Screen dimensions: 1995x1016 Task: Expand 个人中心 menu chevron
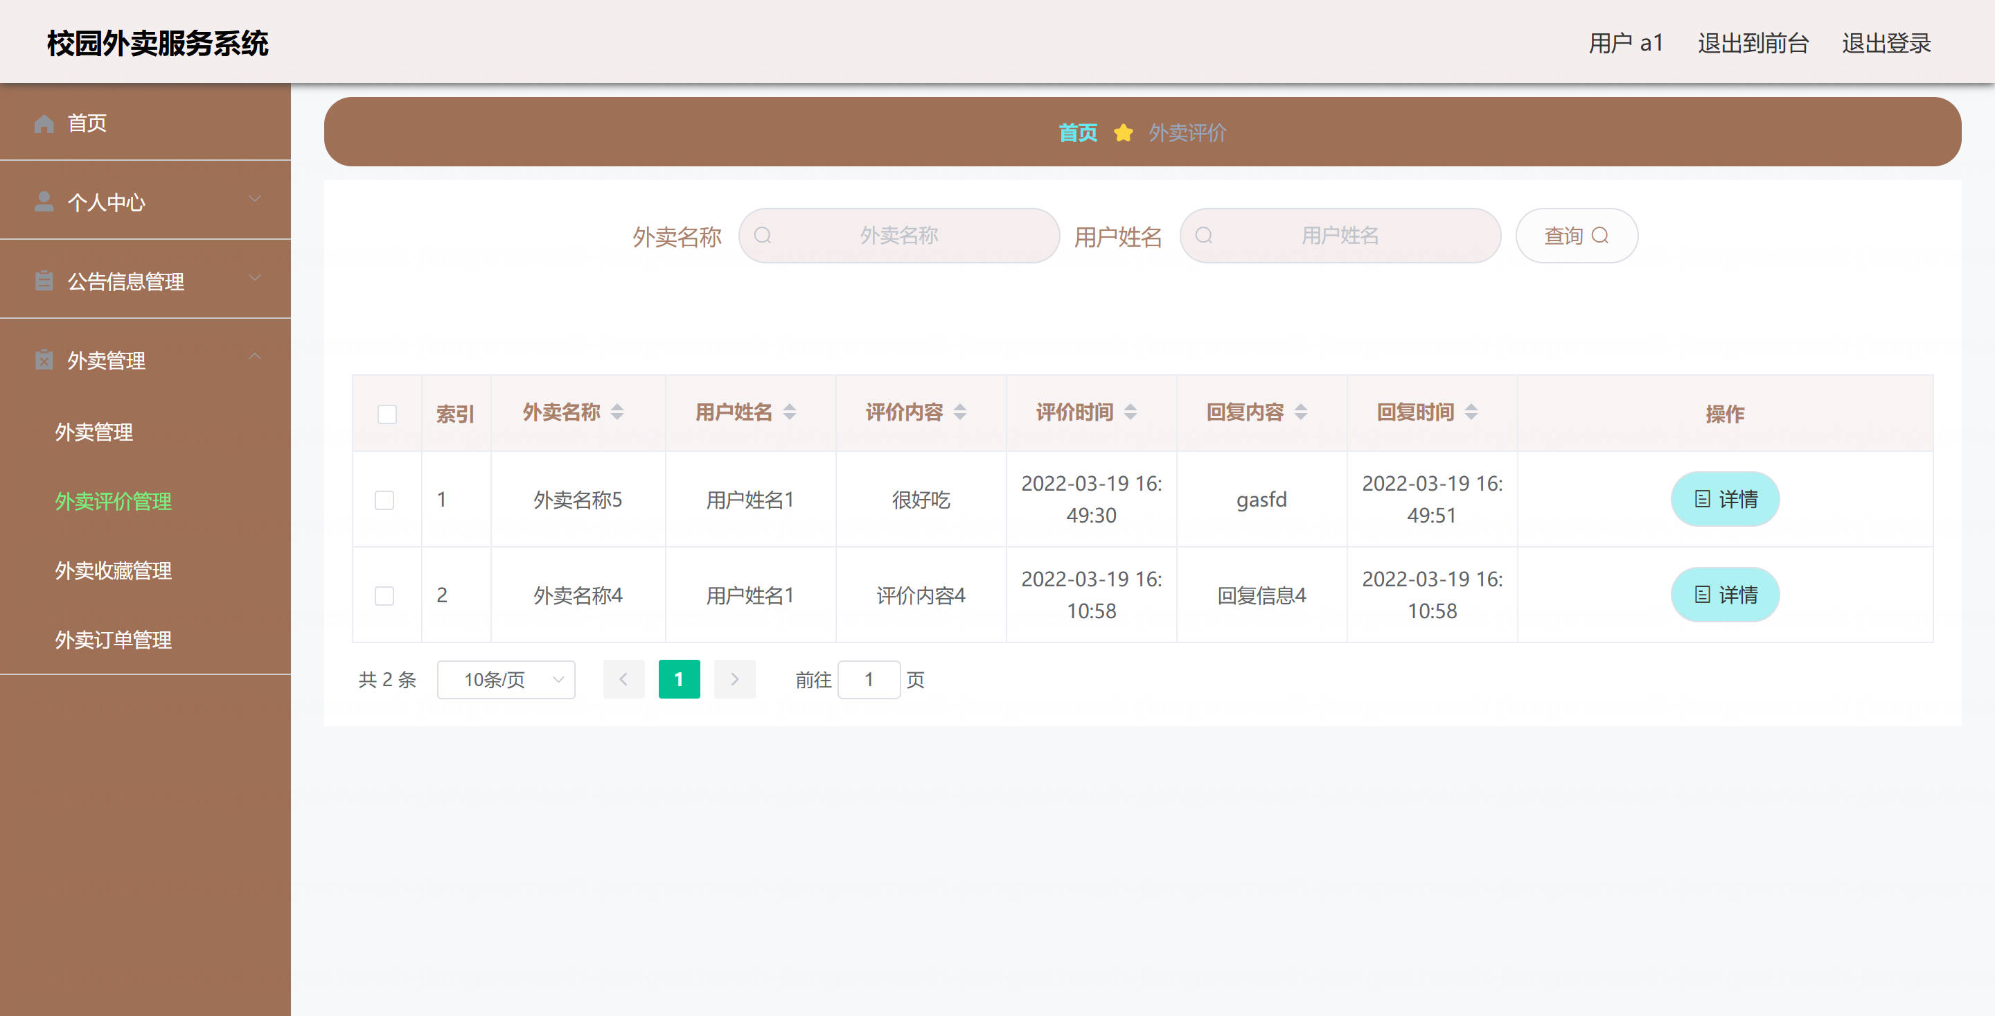[254, 199]
